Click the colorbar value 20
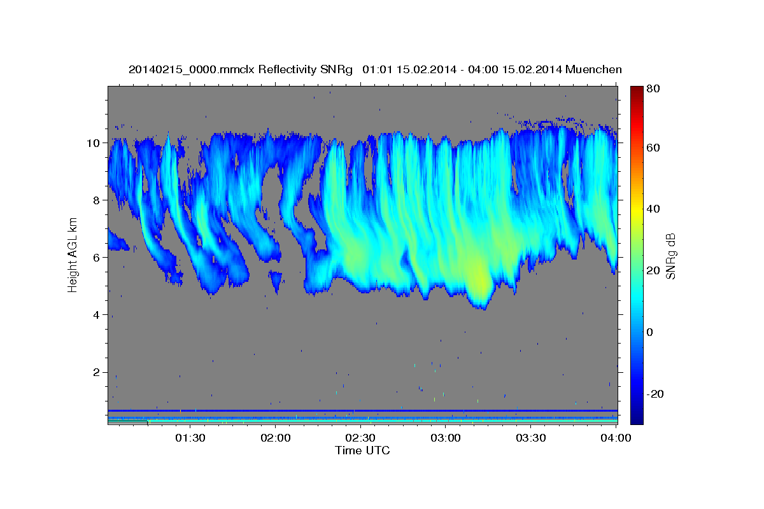 coord(654,270)
